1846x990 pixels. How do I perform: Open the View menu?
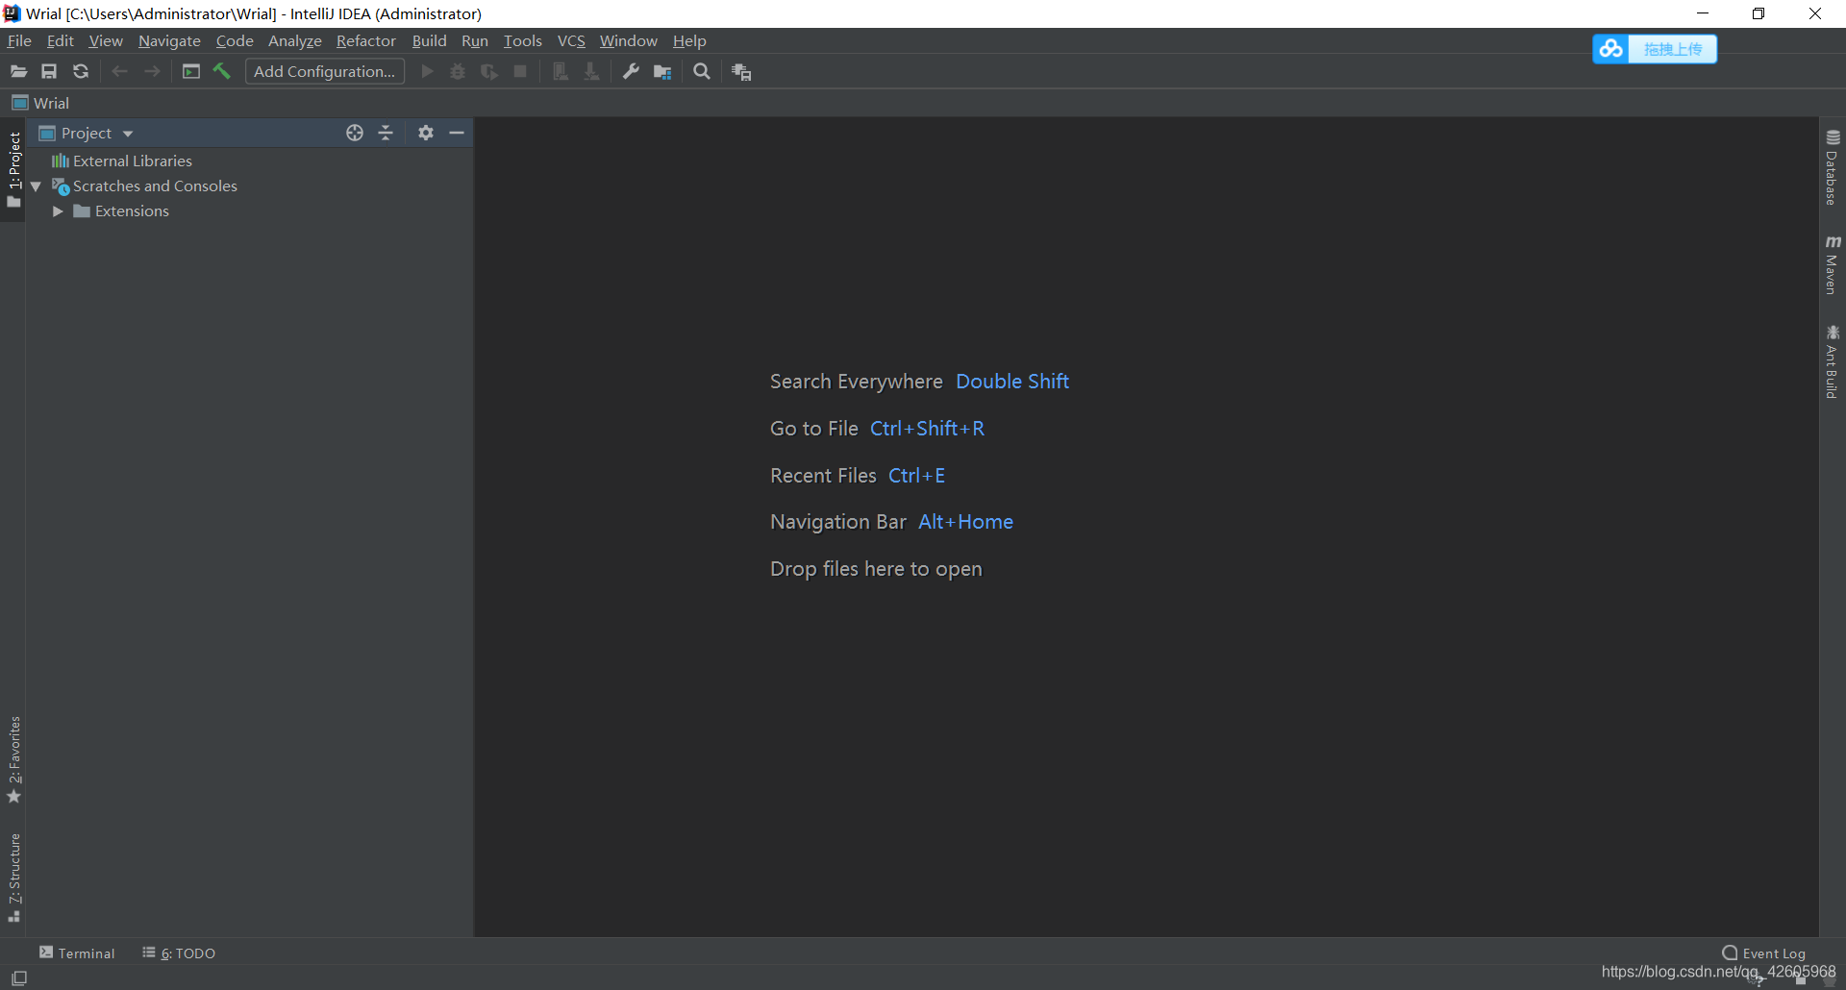(106, 40)
